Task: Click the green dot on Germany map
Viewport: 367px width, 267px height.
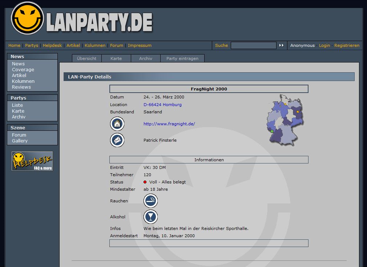Action: [x=272, y=131]
